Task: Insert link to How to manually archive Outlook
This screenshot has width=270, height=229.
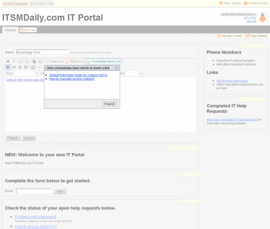Action: [x=72, y=79]
